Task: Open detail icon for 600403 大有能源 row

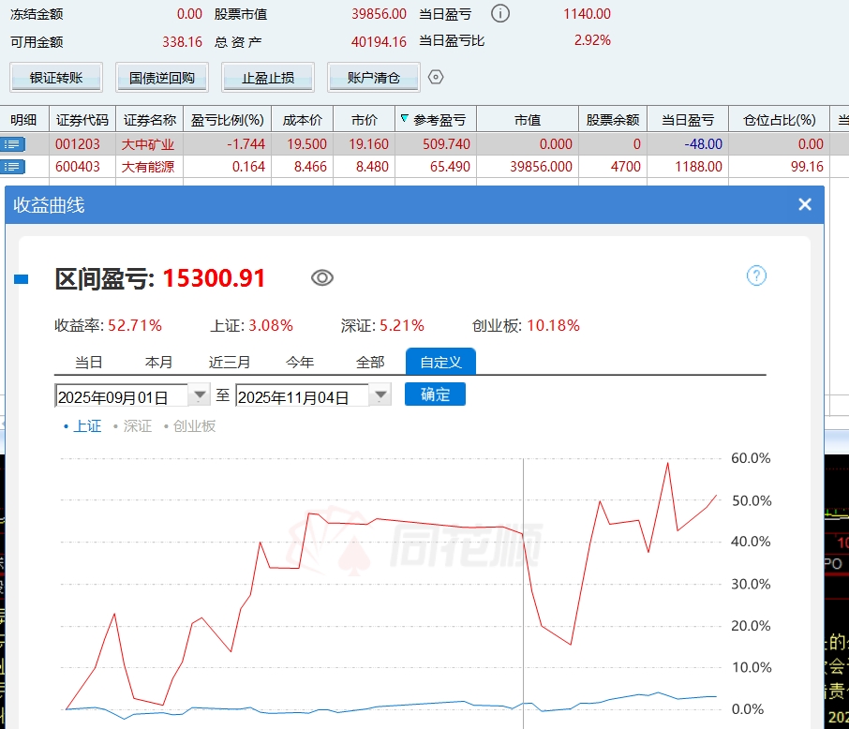Action: pyautogui.click(x=12, y=167)
